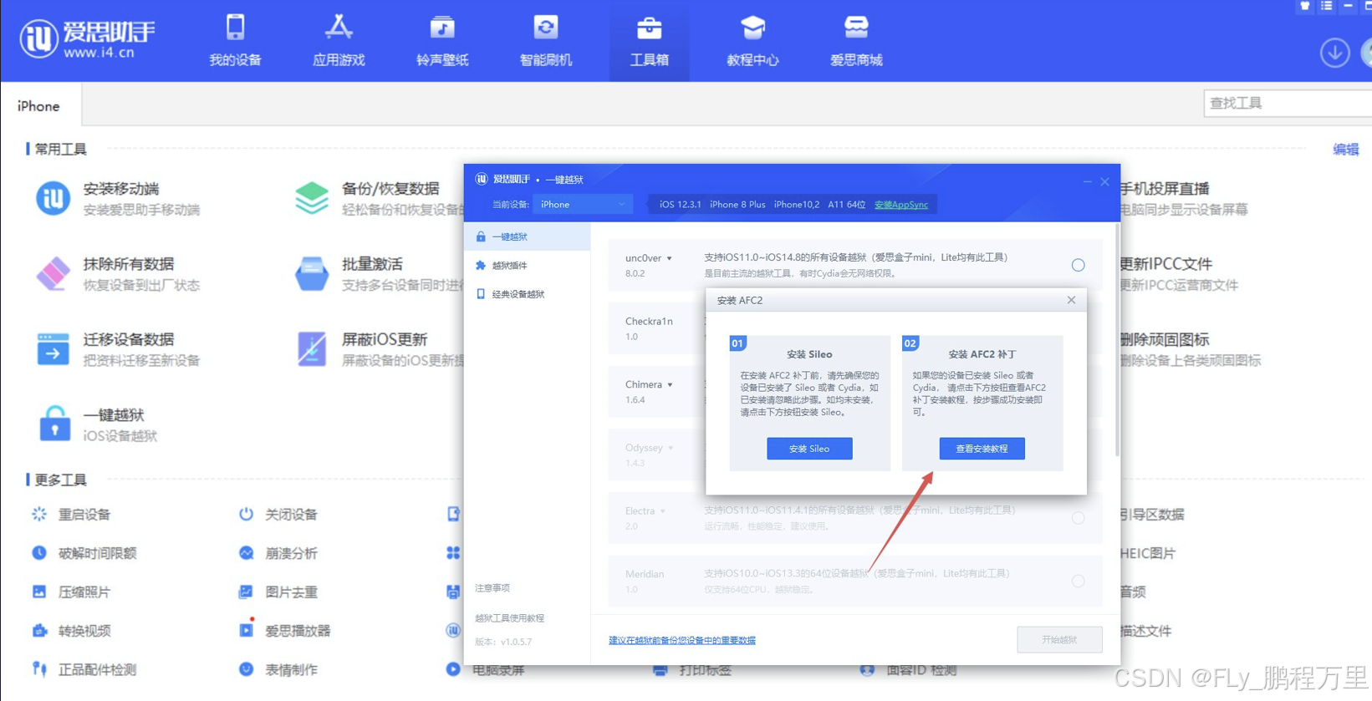
Task: Open the download manager arrow icon
Action: (x=1334, y=53)
